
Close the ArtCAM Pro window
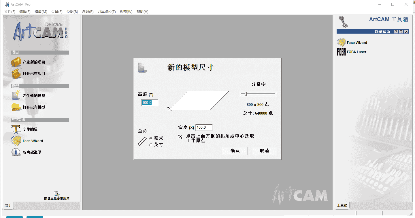pyautogui.click(x=406, y=4)
